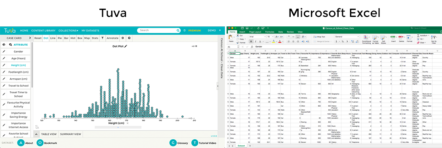Go to Tuva Content Library
442x148 pixels.
coord(44,30)
